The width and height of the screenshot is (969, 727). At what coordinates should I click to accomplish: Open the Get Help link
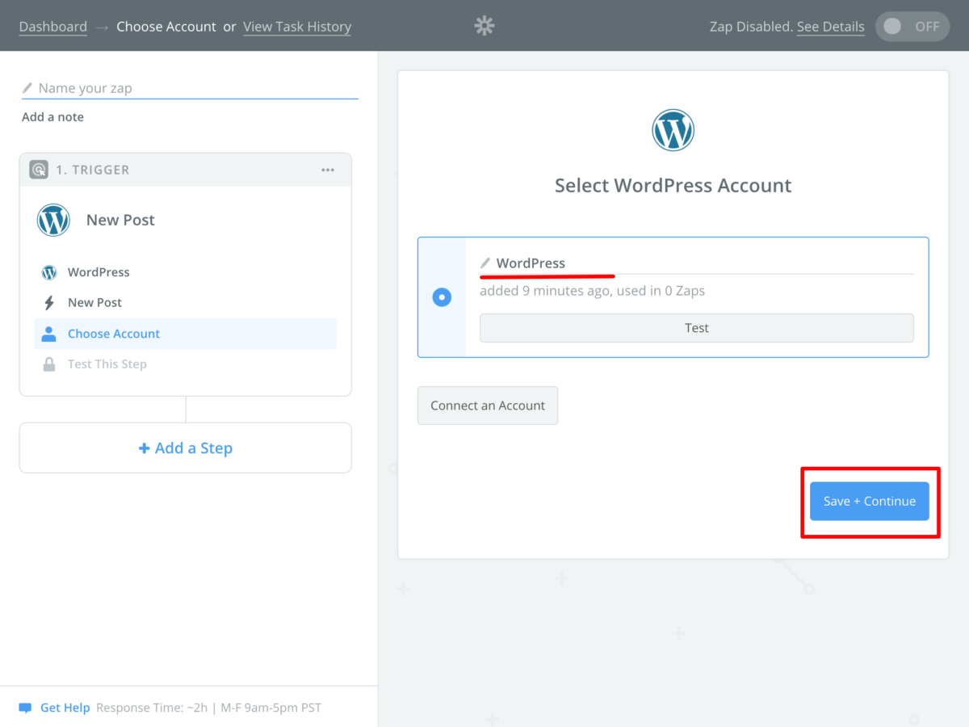click(65, 708)
